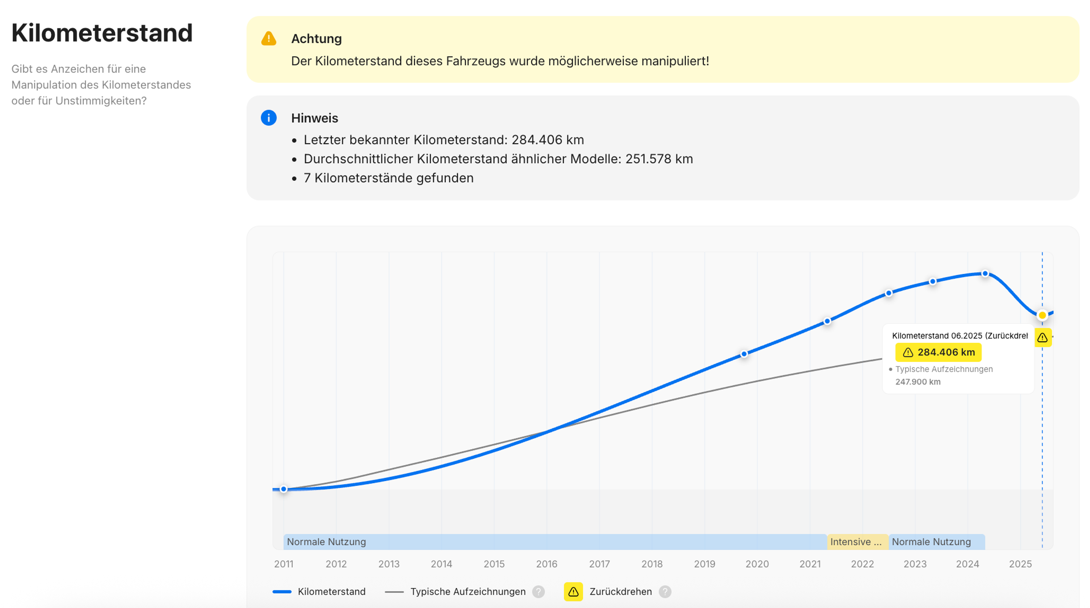
Task: Click the 2018 x-axis label
Action: [x=652, y=564]
